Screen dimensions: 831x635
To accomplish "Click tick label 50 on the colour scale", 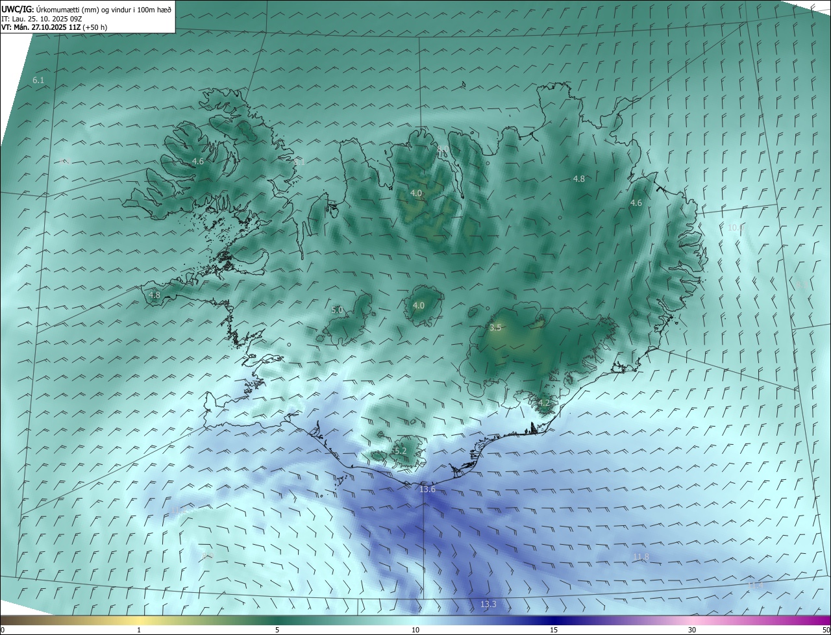I will click(826, 630).
